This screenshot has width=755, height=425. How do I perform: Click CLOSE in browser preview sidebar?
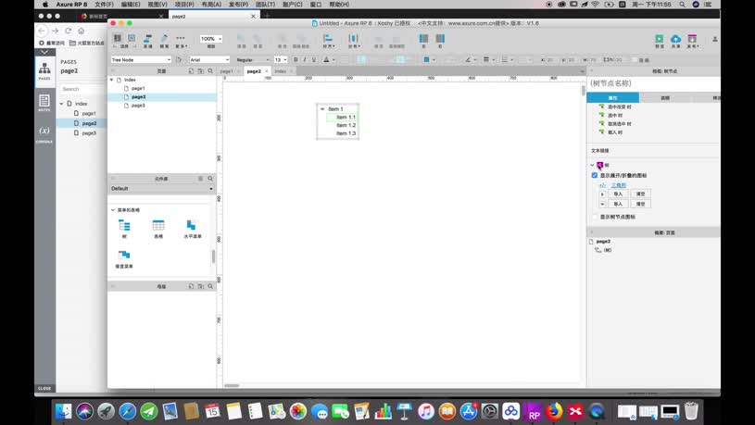coord(44,388)
